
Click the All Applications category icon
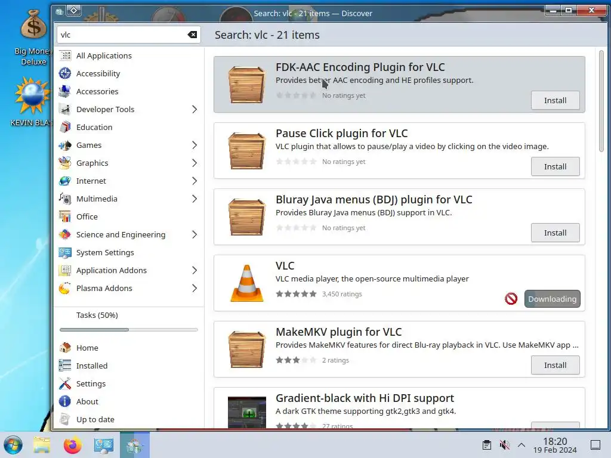tap(65, 55)
